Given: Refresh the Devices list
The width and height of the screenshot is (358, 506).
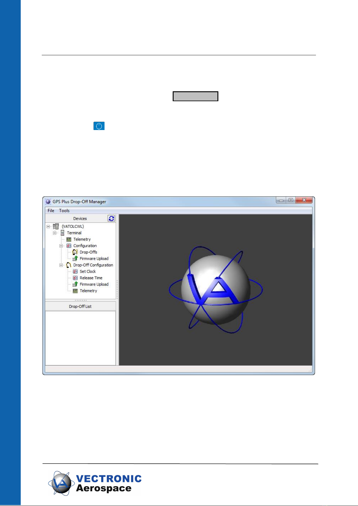Looking at the screenshot, I should pyautogui.click(x=111, y=219).
